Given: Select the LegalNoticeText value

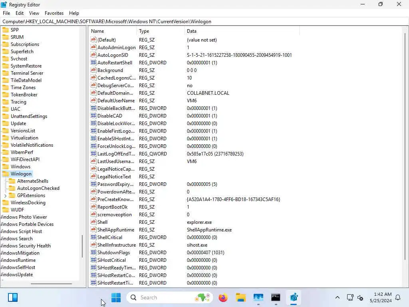Looking at the screenshot, I should tap(114, 176).
